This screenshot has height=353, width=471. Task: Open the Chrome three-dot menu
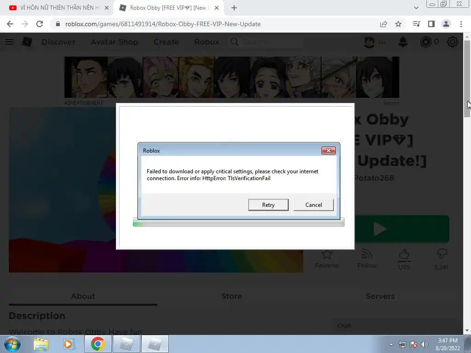[x=461, y=24]
